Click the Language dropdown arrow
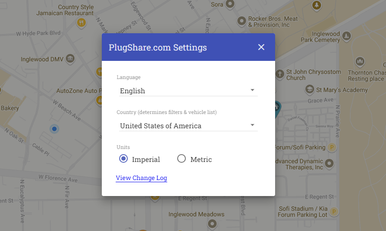The width and height of the screenshot is (386, 231). click(253, 90)
